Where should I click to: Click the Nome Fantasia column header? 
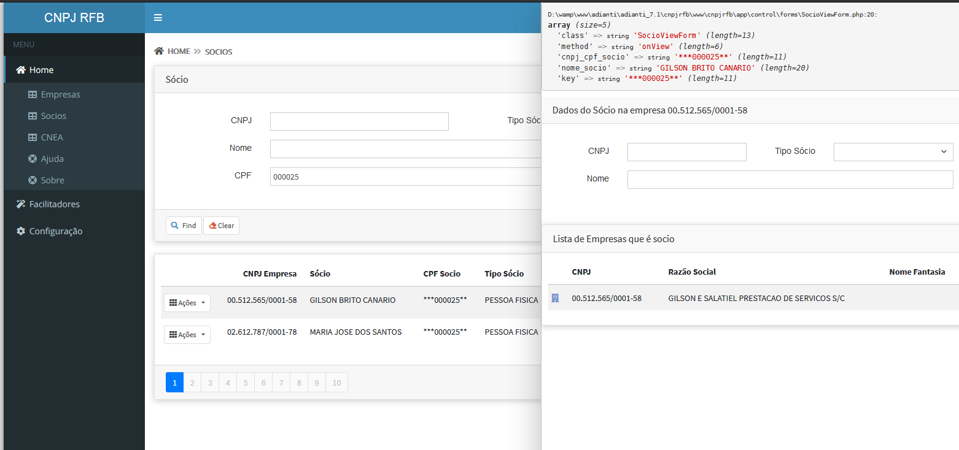917,272
